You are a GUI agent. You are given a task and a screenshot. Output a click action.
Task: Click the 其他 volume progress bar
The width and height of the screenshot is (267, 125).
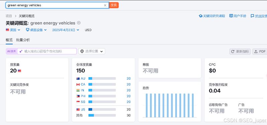tap(102, 115)
